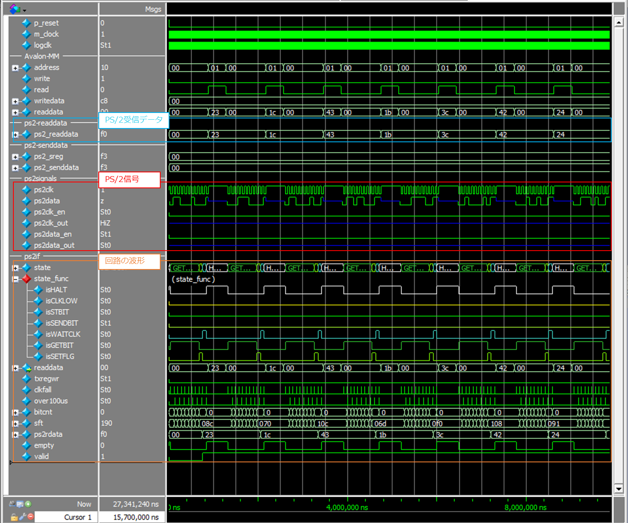Viewport: 628px width, 523px height.
Task: Click the Edit grid and timeline icon
Action: coord(20,504)
